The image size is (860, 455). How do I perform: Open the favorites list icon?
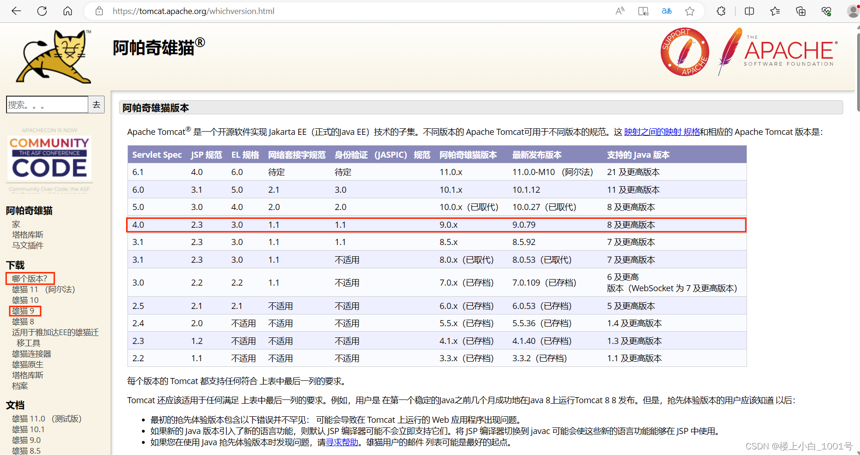pyautogui.click(x=775, y=11)
